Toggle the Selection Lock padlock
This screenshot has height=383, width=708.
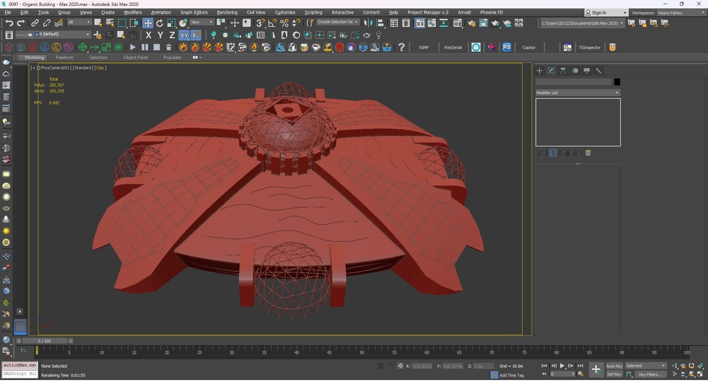[x=390, y=366]
